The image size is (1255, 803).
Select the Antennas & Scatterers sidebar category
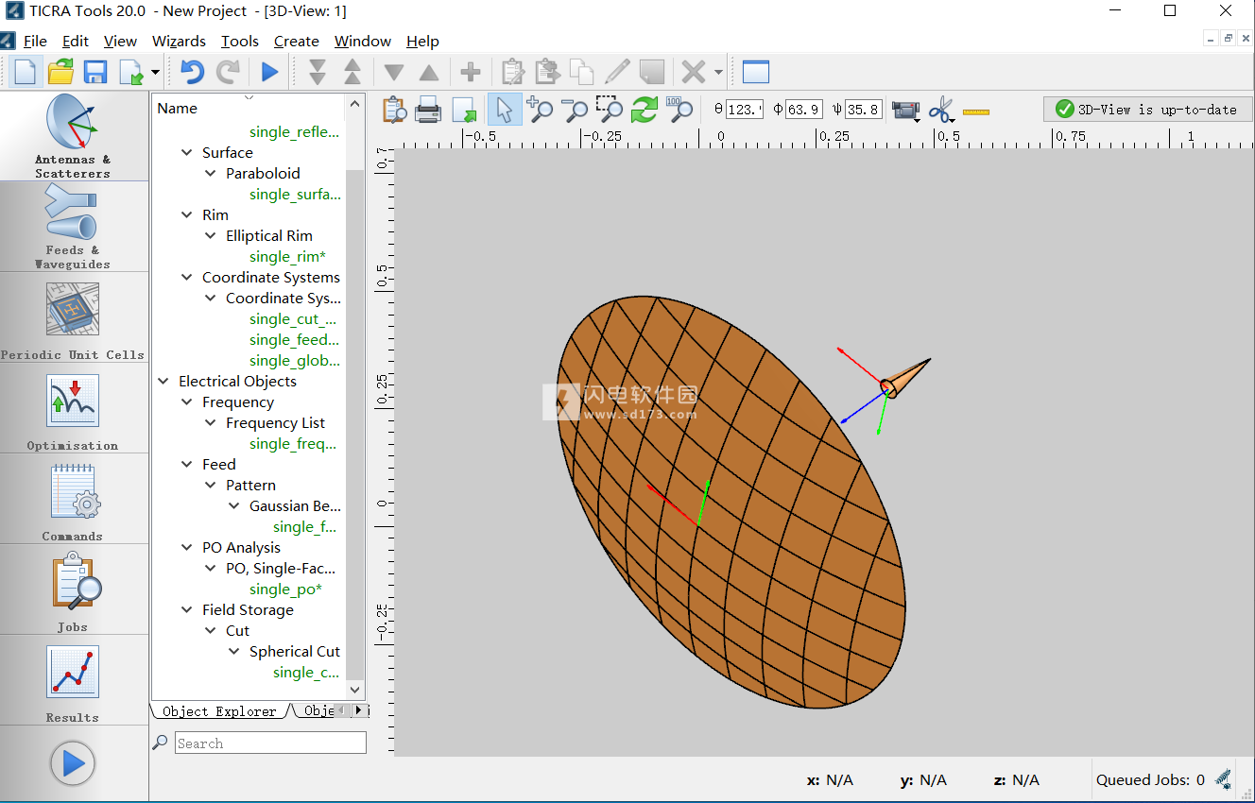74,136
